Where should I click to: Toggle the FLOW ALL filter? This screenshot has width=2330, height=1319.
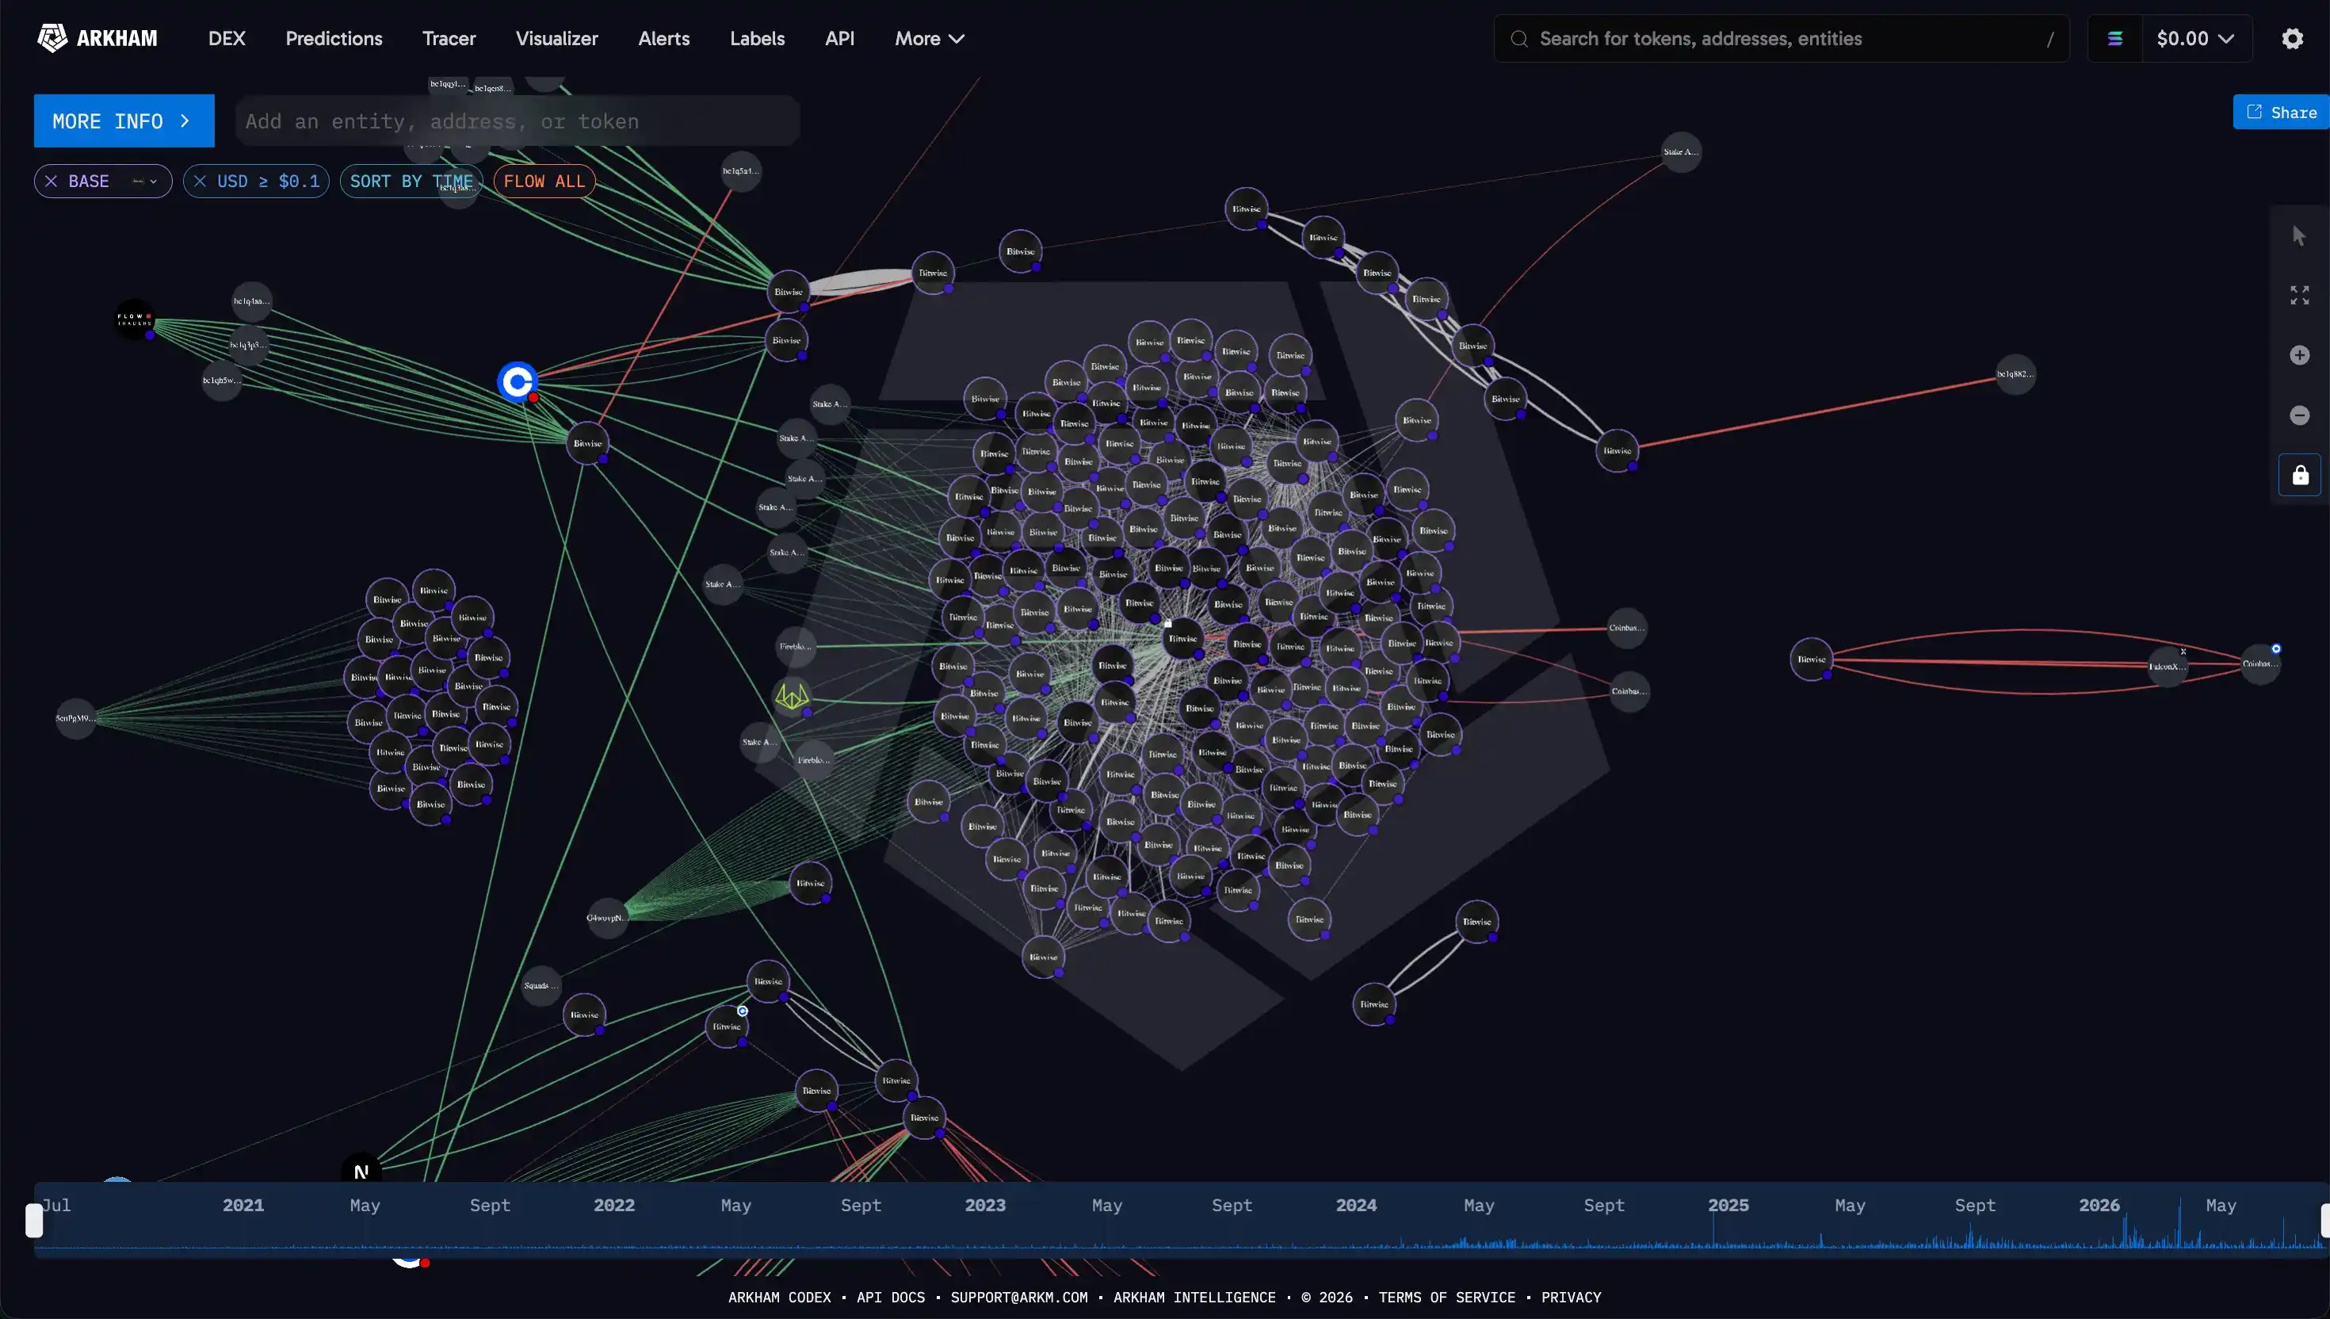click(544, 182)
